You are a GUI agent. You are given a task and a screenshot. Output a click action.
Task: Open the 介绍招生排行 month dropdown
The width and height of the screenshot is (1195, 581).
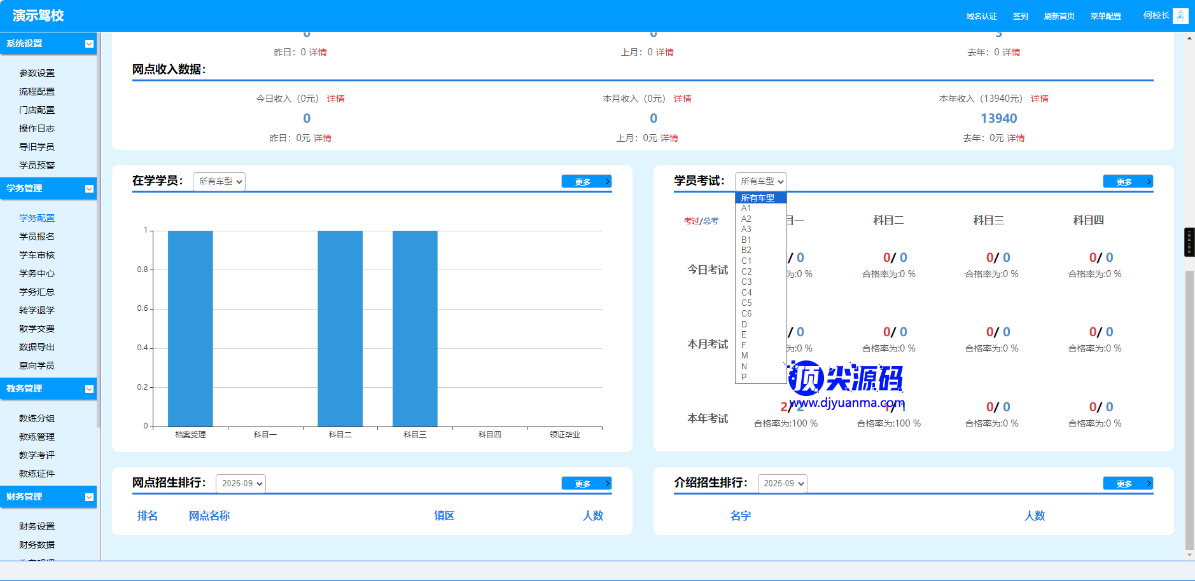point(782,484)
